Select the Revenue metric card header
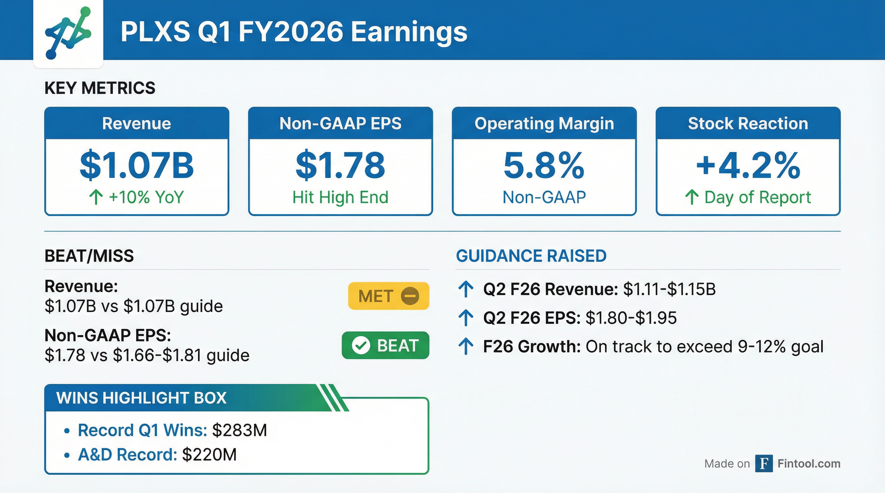The height and width of the screenshot is (493, 885). click(136, 124)
